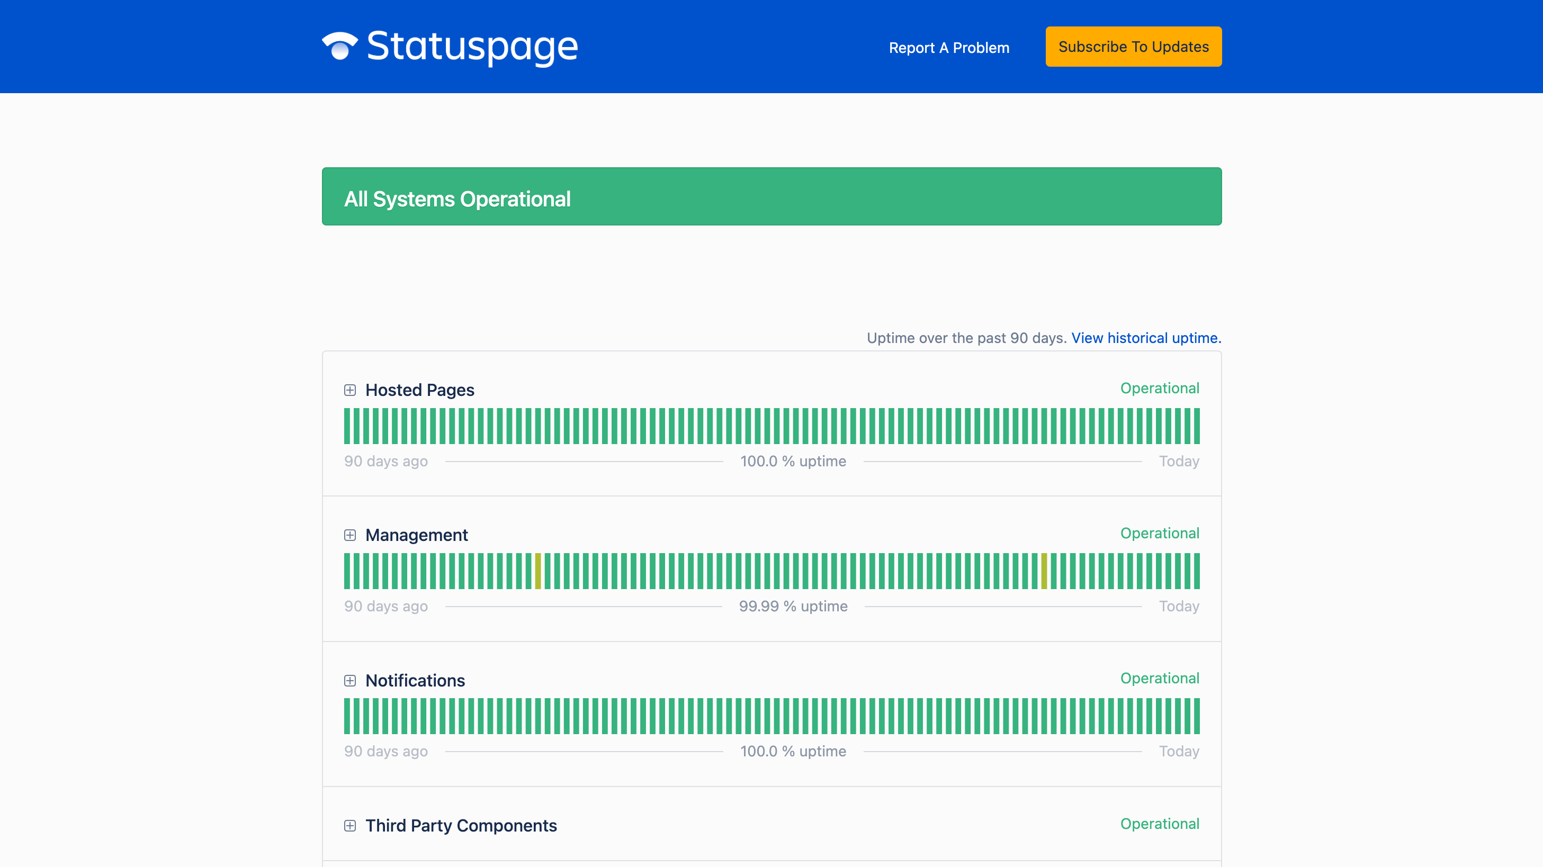1543x867 pixels.
Task: Click the Operational label for Third Party Components
Action: (x=1160, y=823)
